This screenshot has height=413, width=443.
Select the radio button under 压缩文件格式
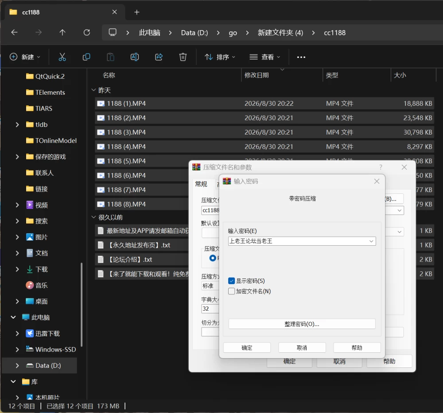click(213, 258)
